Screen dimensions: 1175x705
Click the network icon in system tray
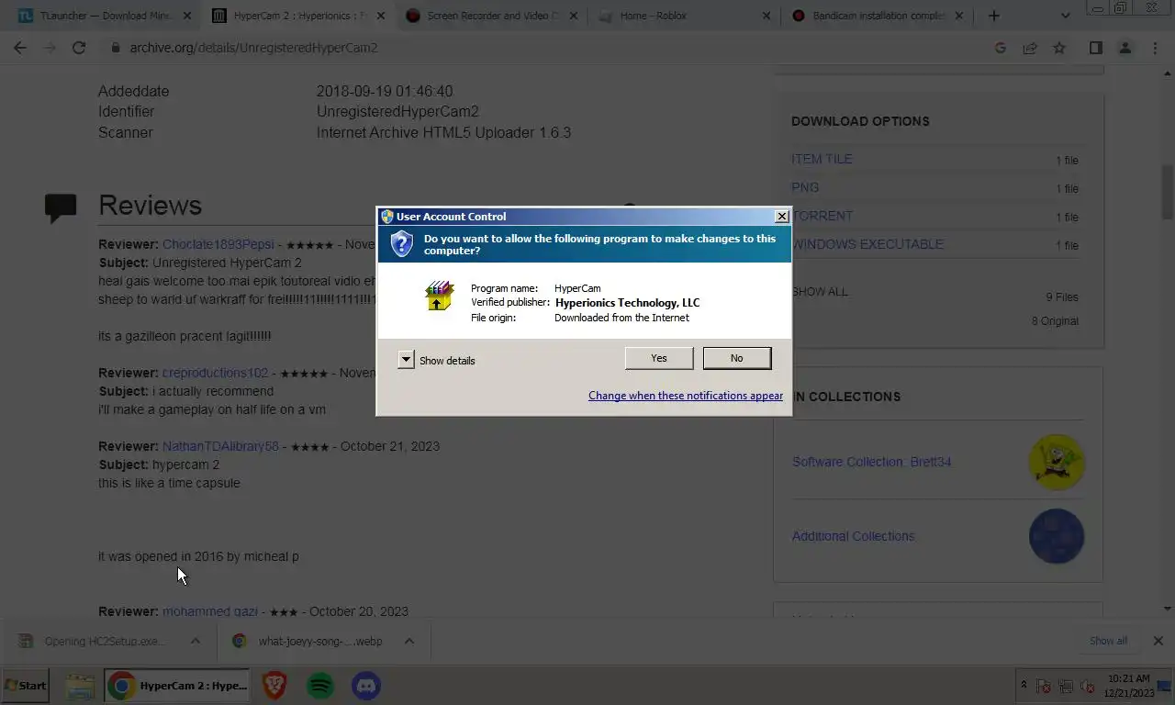pos(1066,686)
